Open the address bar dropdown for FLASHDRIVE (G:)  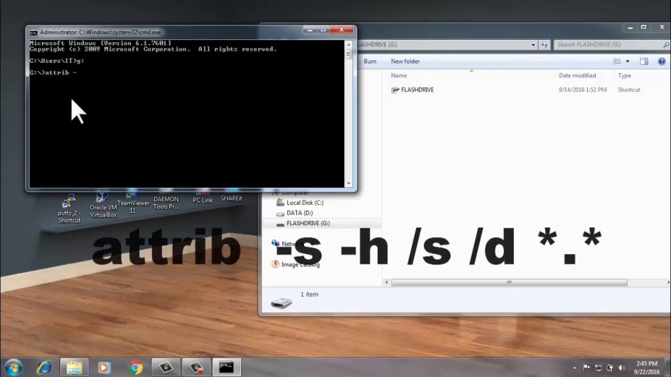pos(533,45)
